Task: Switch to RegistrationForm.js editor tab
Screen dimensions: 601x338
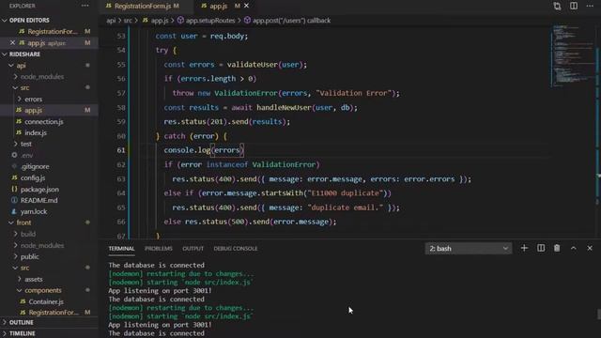Action: coord(142,6)
